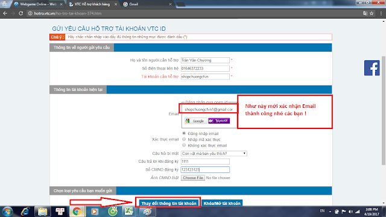Click the red Chú ý label
This screenshot has width=386, height=217.
point(57,37)
